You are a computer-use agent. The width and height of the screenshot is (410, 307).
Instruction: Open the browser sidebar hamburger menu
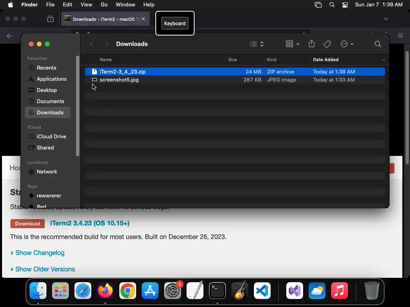[x=400, y=36]
